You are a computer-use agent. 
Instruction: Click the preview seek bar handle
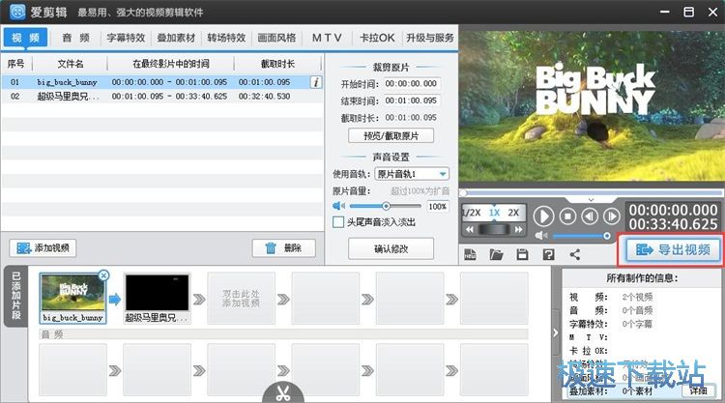(x=463, y=192)
